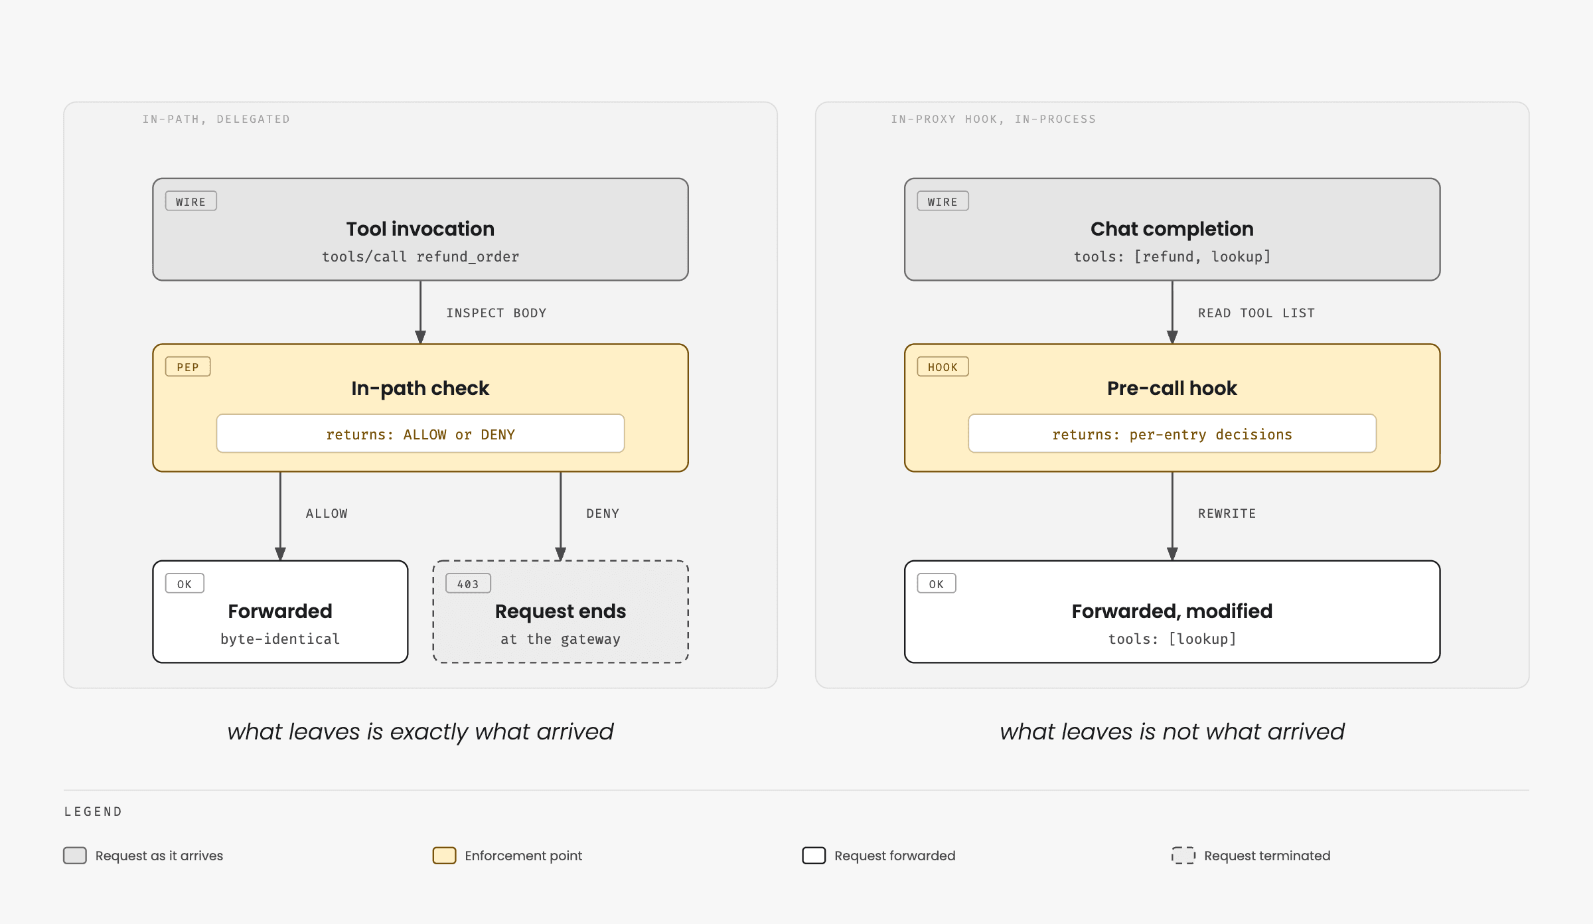This screenshot has height=924, width=1593.
Task: Select the returns: ALLOW or DENY field
Action: [420, 433]
